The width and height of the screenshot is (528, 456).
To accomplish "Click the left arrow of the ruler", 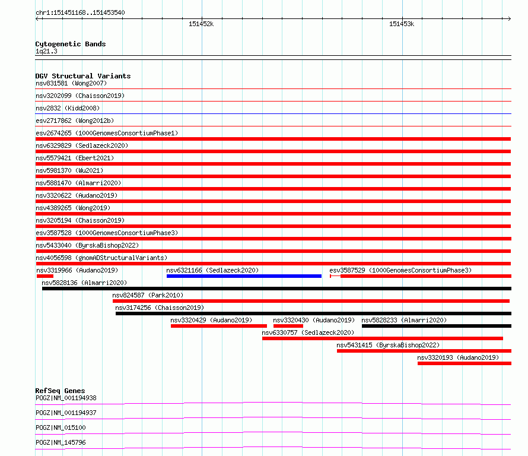I will [x=37, y=19].
